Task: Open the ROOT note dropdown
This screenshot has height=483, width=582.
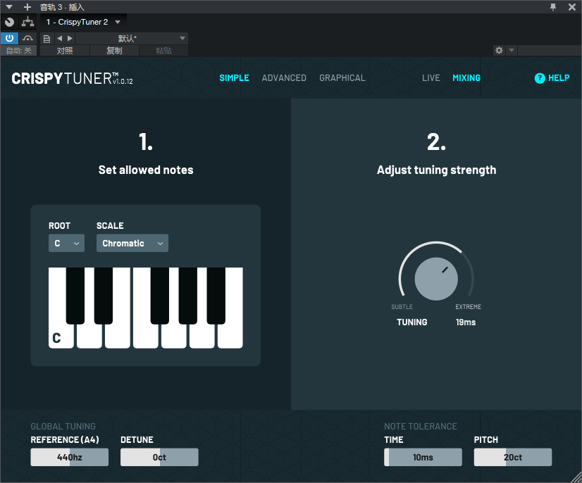Action: click(x=66, y=243)
